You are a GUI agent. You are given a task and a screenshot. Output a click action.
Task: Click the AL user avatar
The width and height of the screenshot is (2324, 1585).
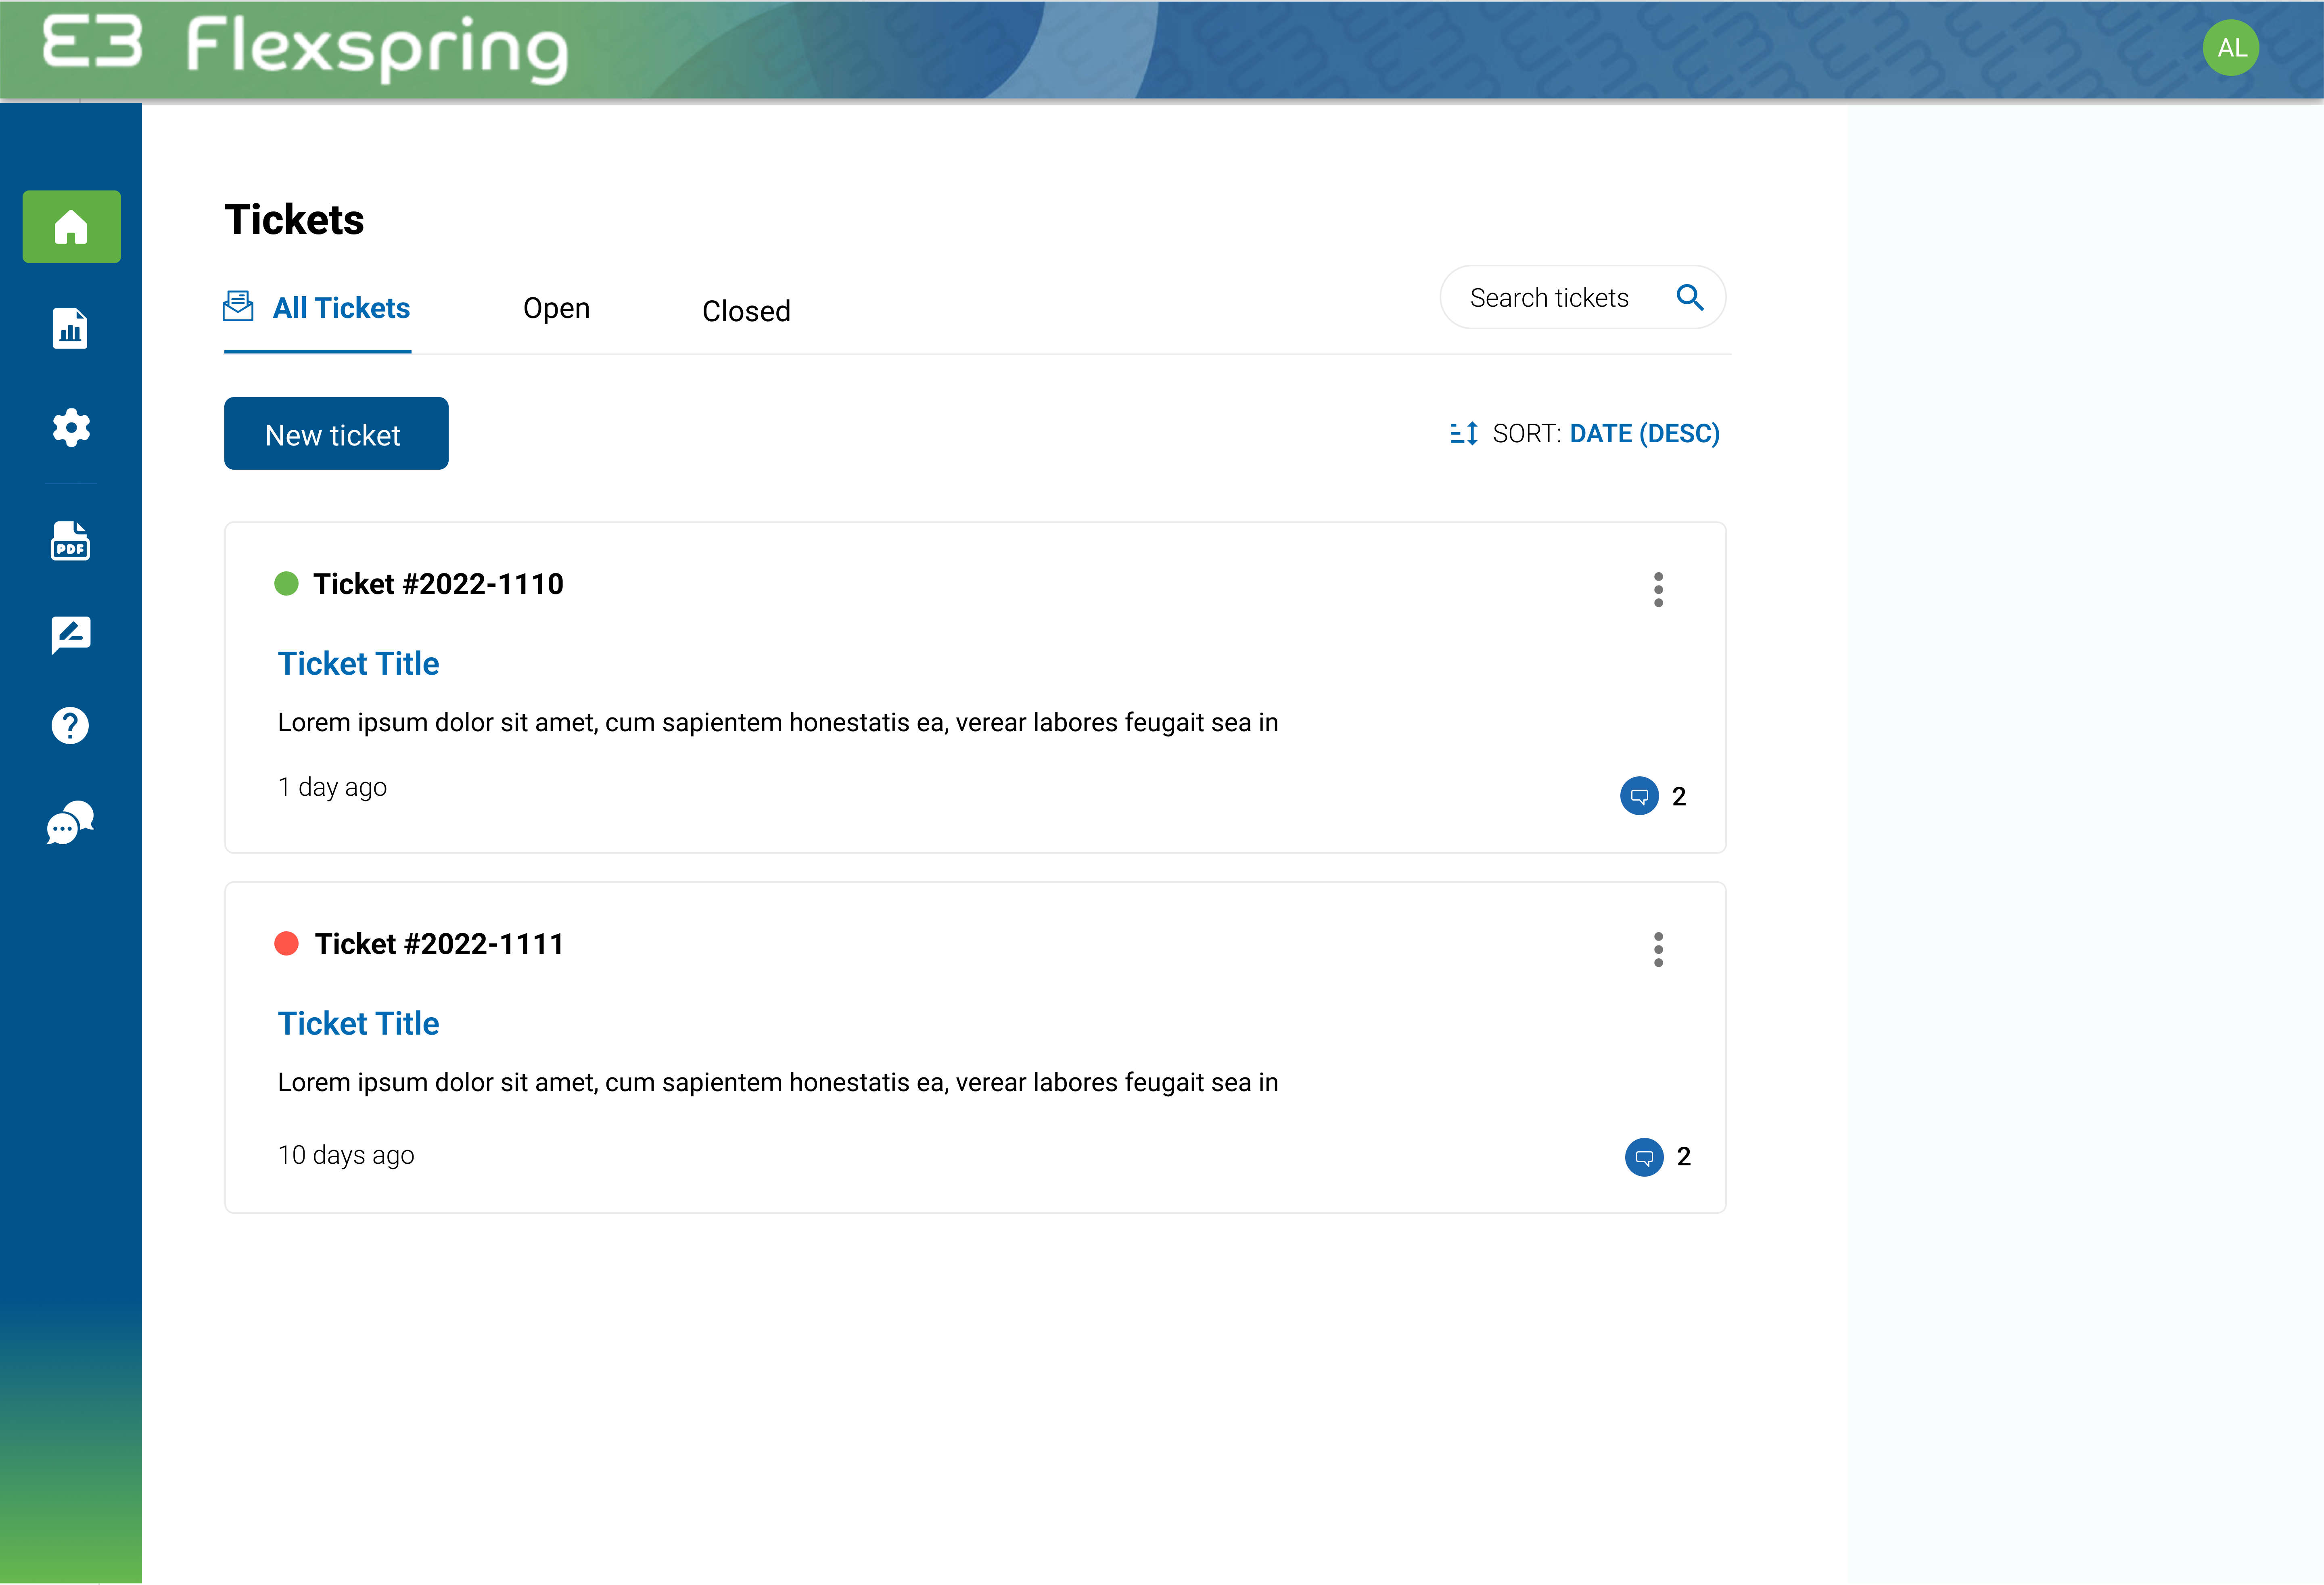[x=2231, y=48]
